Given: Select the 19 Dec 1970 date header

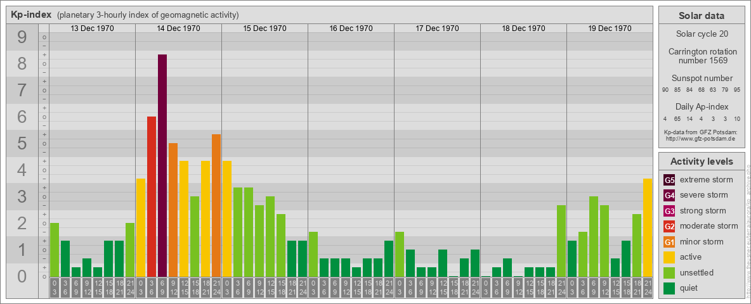Looking at the screenshot, I should coord(610,28).
